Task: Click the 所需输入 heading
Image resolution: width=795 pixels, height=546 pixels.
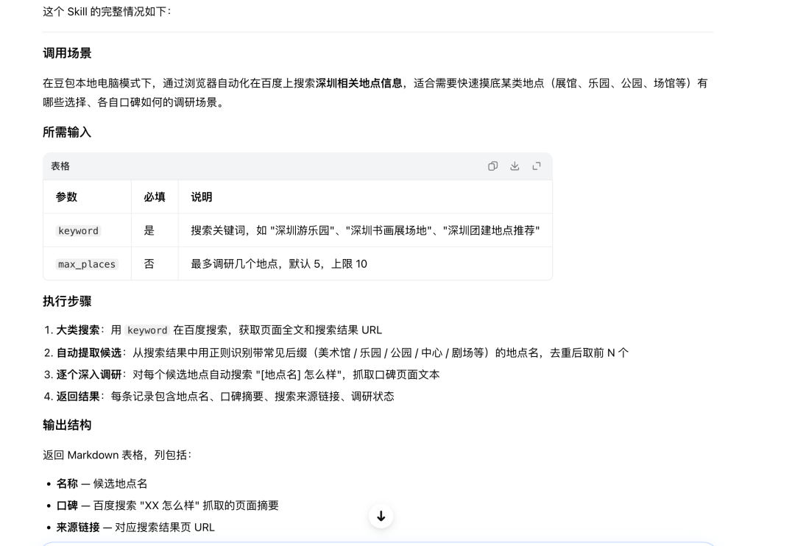Action: pos(67,132)
